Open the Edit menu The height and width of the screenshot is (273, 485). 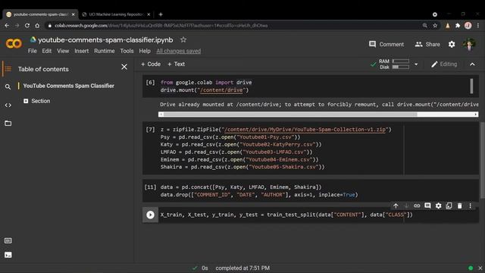coord(47,51)
